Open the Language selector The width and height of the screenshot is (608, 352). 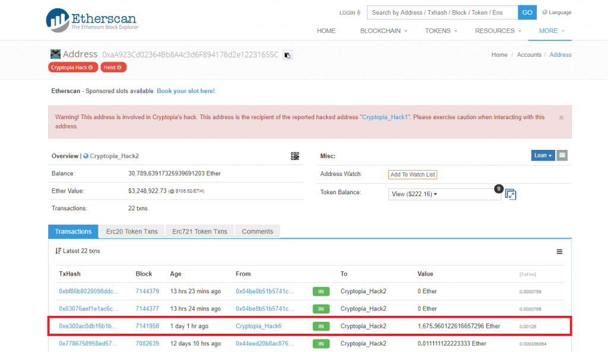coord(556,12)
